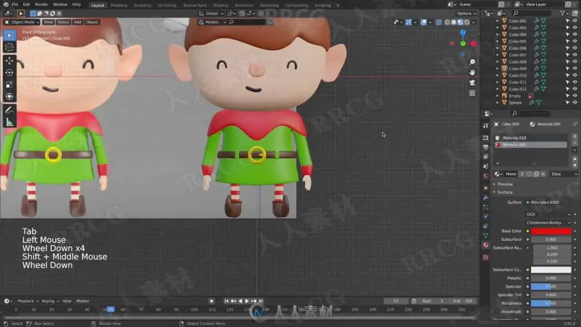The image size is (581, 327).
Task: Activate the Transform tool
Action: pos(9,96)
